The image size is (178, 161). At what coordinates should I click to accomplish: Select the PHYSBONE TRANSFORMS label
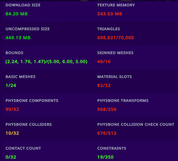[x=123, y=101]
